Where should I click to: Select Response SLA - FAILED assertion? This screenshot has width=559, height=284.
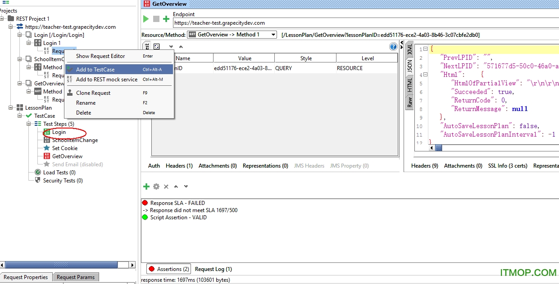(177, 203)
